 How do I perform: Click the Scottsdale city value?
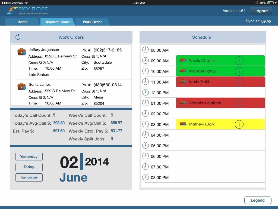pos(103,62)
